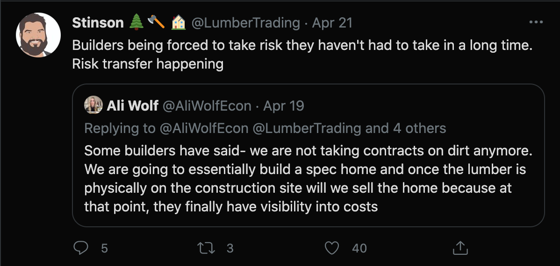Open the Stinson display name profile link
The image size is (560, 266).
98,22
